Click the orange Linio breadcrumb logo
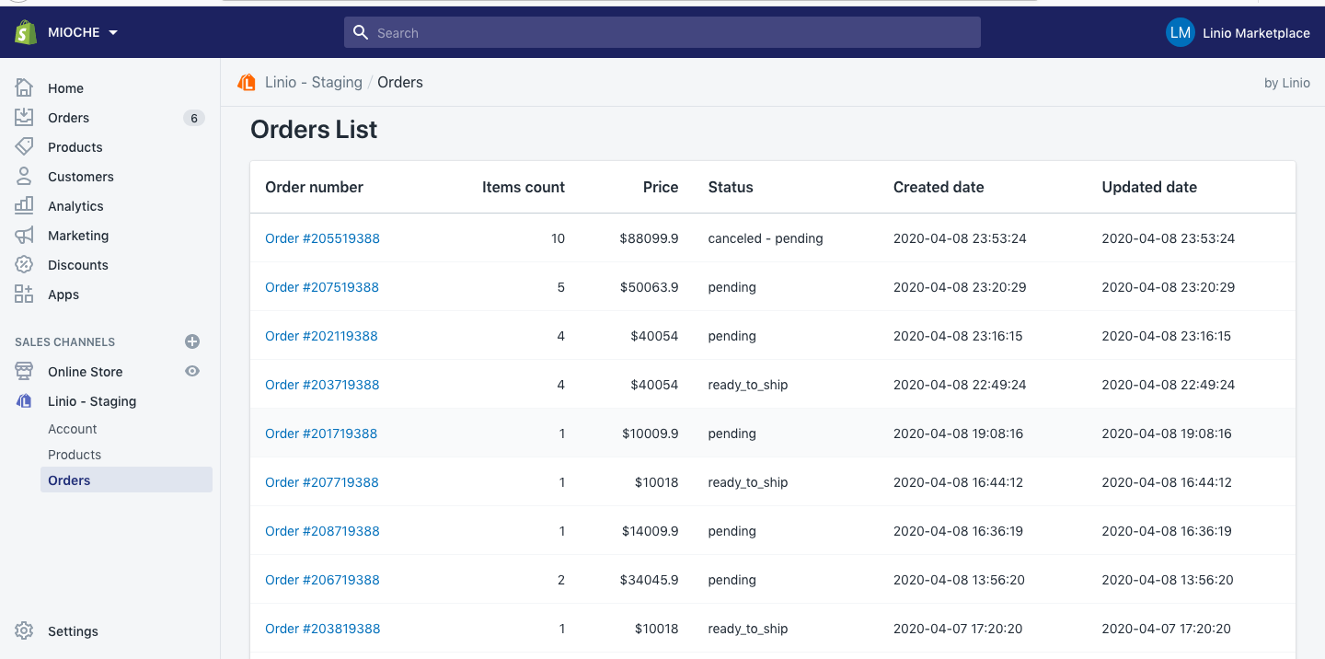The height and width of the screenshot is (659, 1325). click(247, 82)
